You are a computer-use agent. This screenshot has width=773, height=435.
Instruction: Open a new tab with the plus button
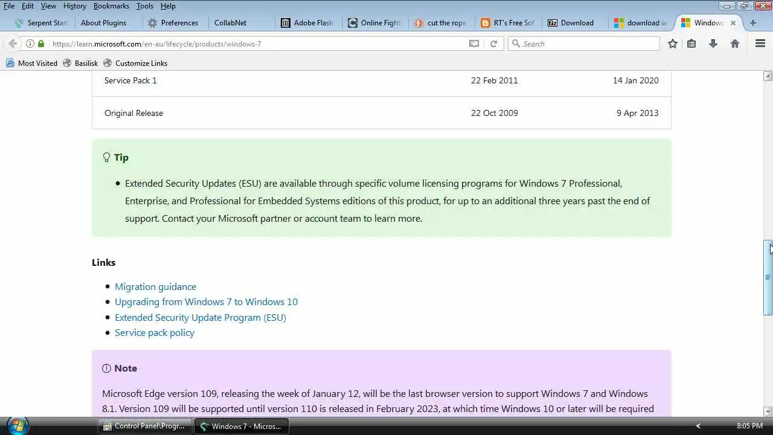(752, 23)
